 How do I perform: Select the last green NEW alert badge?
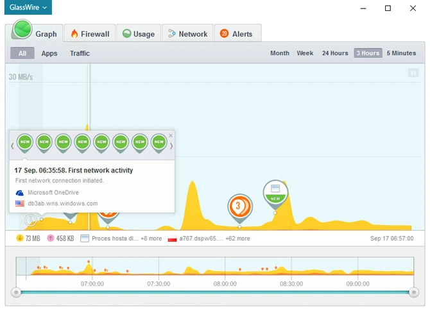(x=159, y=143)
